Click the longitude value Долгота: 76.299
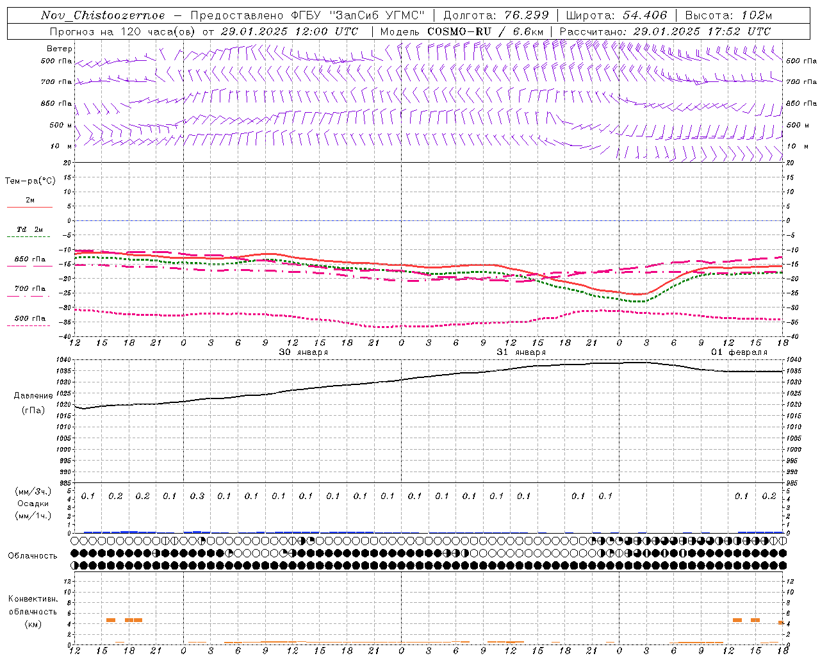The image size is (820, 656). pos(496,15)
